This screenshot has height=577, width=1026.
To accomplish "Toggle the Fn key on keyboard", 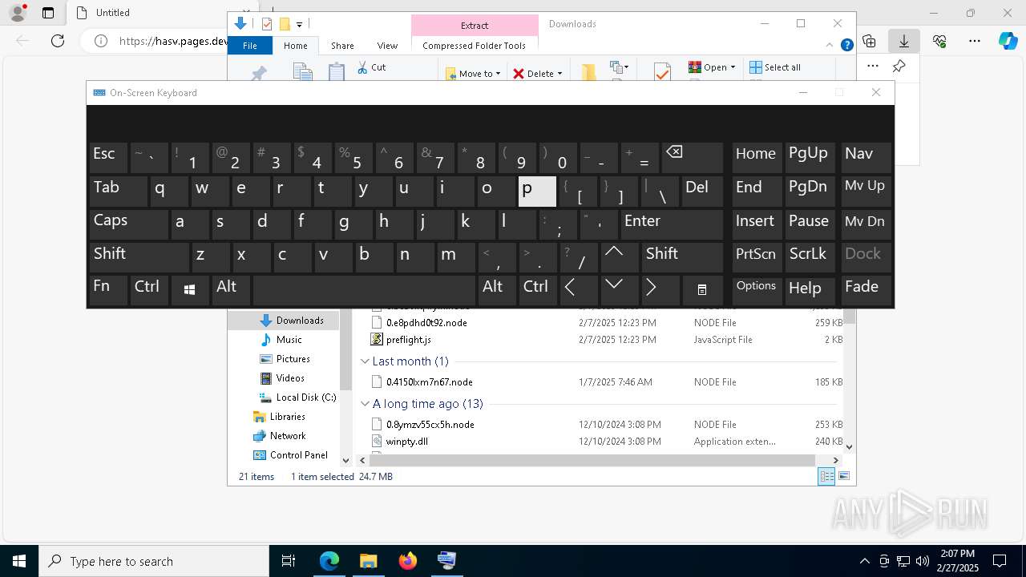I will click(x=108, y=289).
